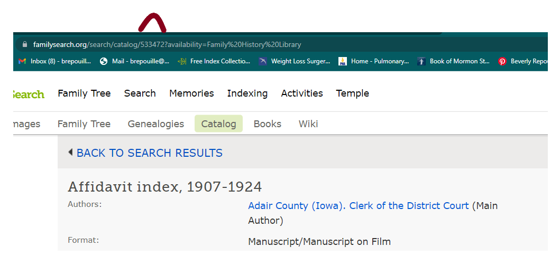Click the Adair County Clerk author link
This screenshot has height=256, width=560.
pyautogui.click(x=358, y=206)
